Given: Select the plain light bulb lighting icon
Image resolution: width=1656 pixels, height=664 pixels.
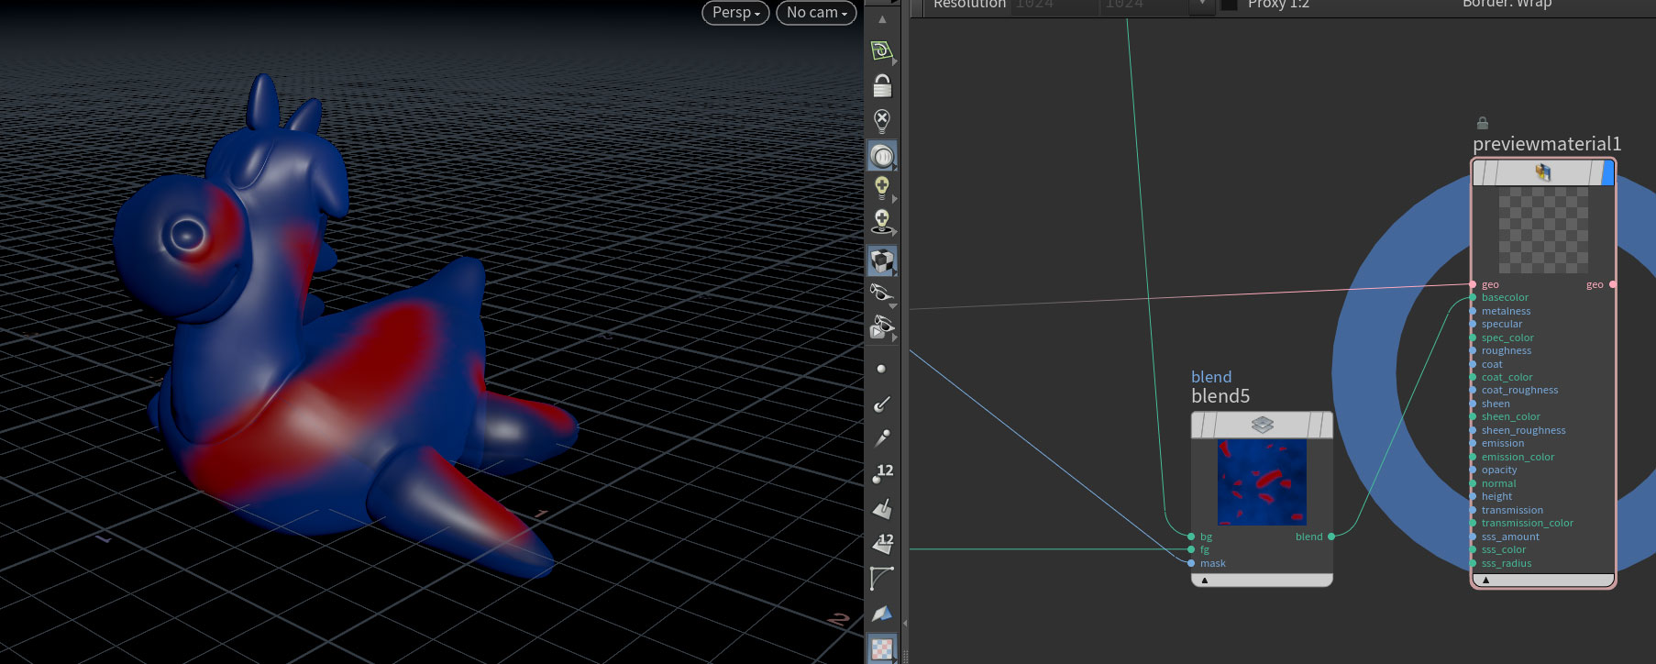Looking at the screenshot, I should tap(882, 188).
